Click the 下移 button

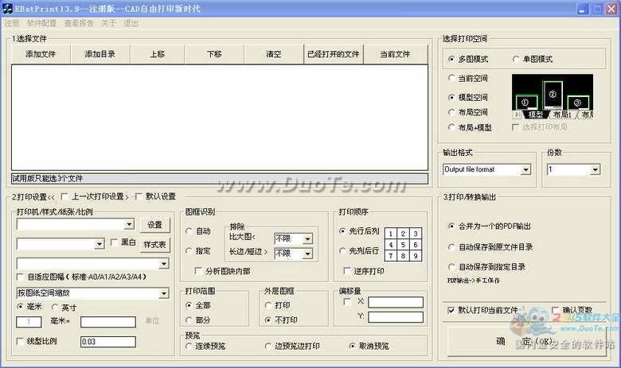[214, 54]
